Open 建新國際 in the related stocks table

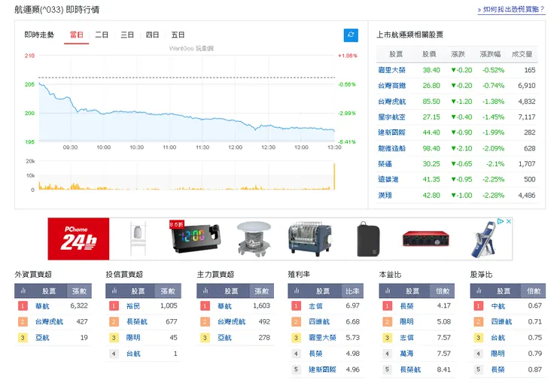tap(392, 132)
